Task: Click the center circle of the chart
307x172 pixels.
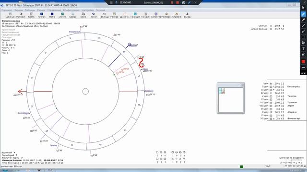Action: [x=85, y=91]
